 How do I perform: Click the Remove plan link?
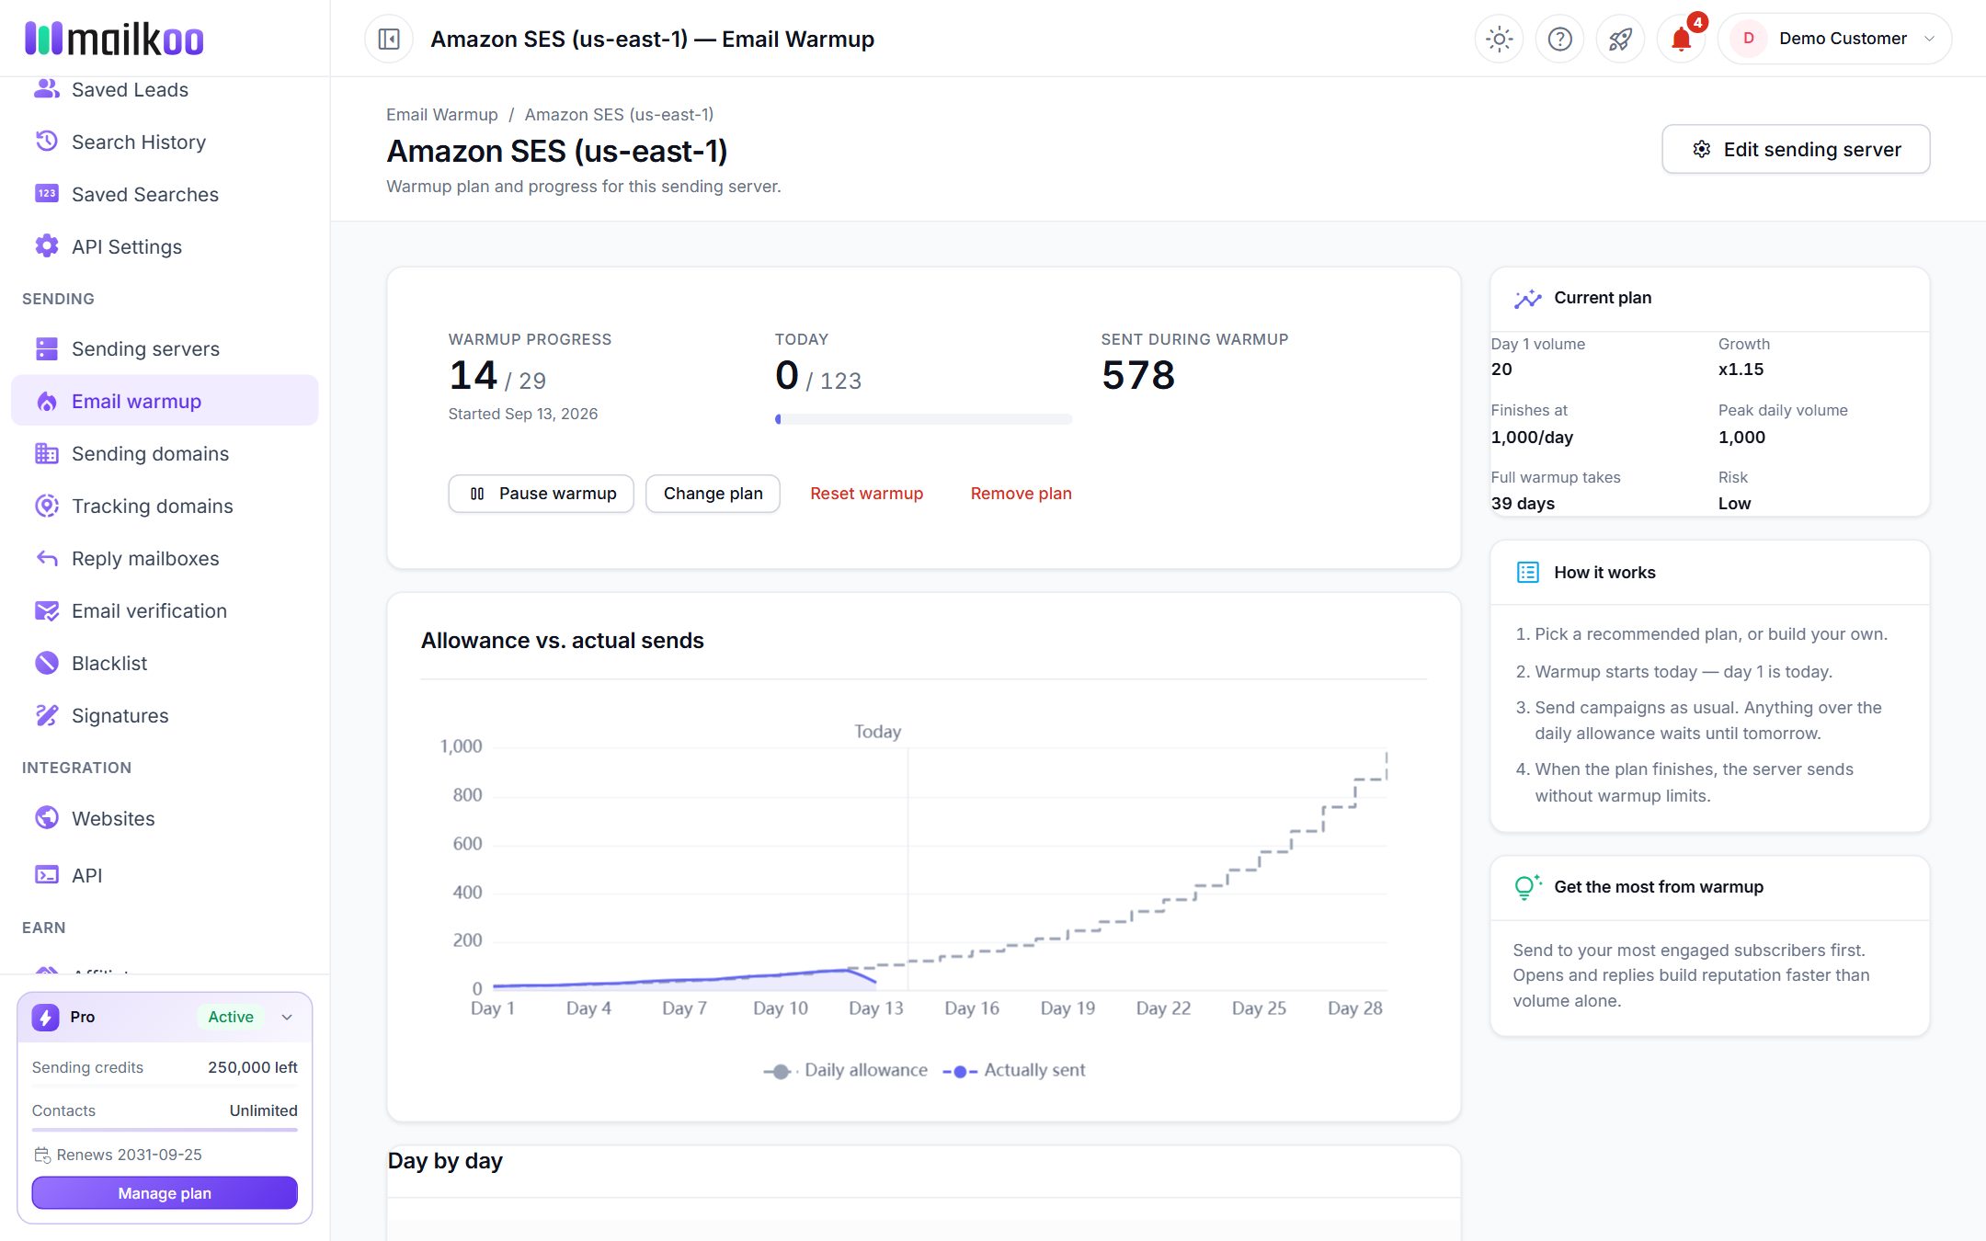pyautogui.click(x=1021, y=494)
